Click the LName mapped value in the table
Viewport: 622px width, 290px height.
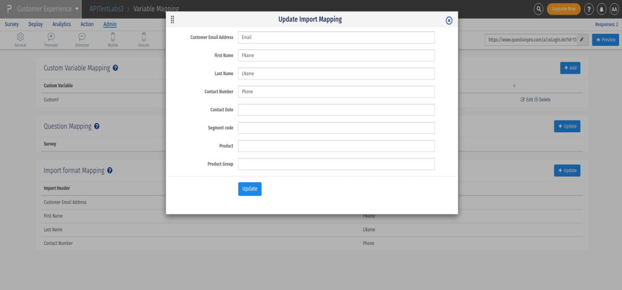click(369, 230)
